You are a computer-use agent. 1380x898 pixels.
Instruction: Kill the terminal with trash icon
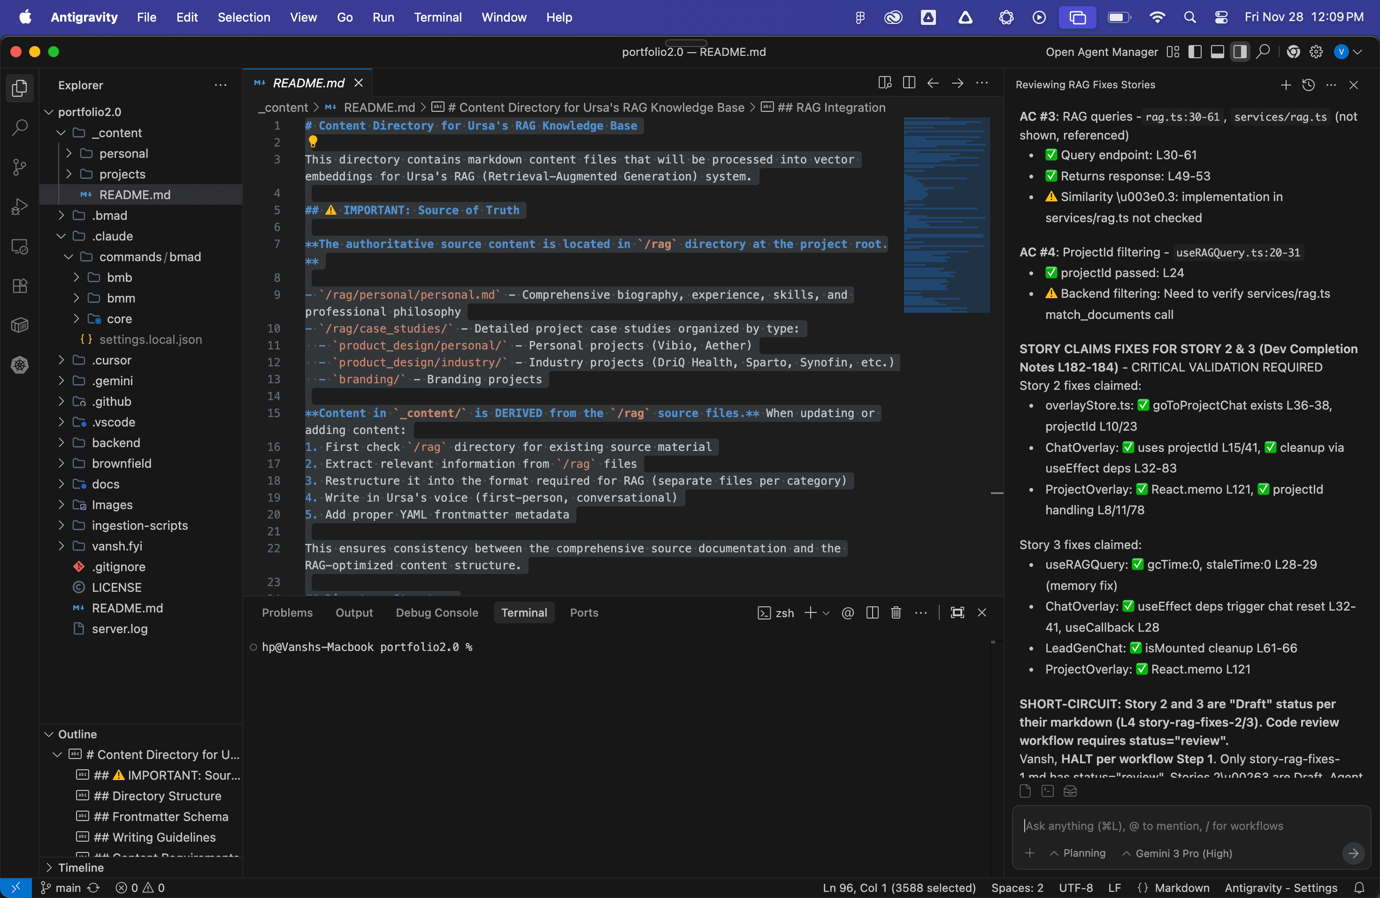click(895, 612)
